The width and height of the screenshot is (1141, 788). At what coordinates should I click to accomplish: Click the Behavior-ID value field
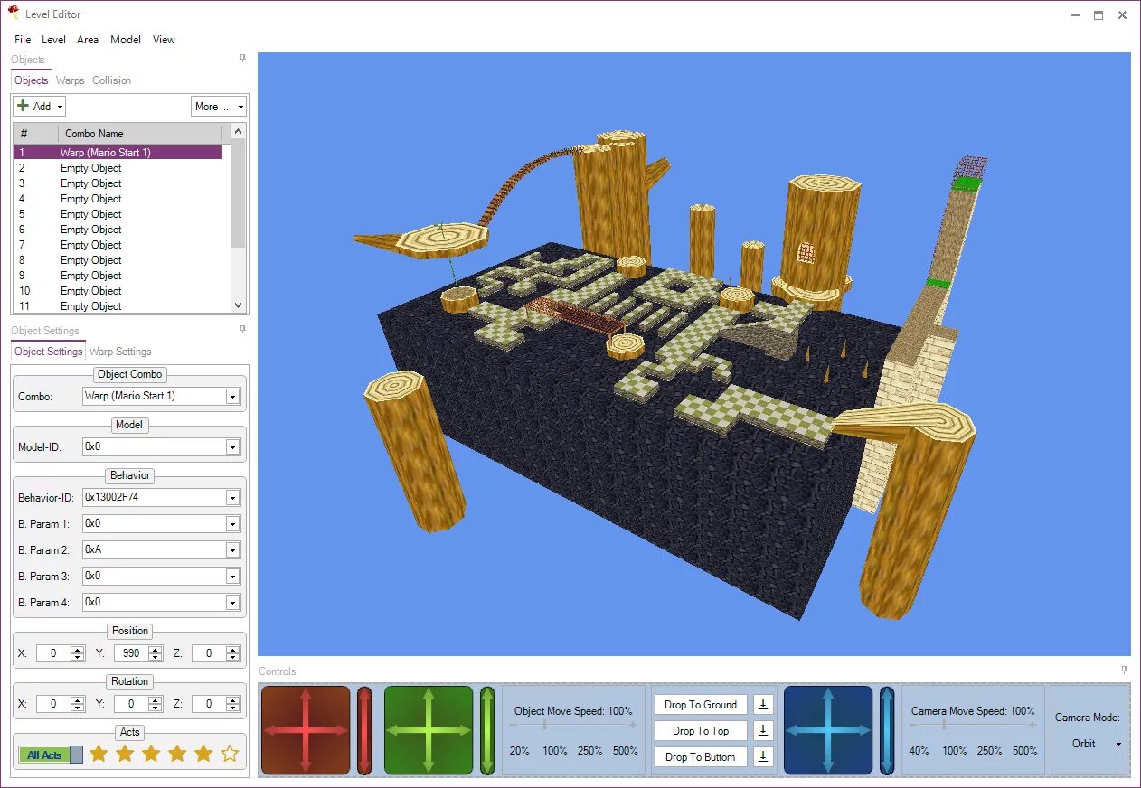154,497
